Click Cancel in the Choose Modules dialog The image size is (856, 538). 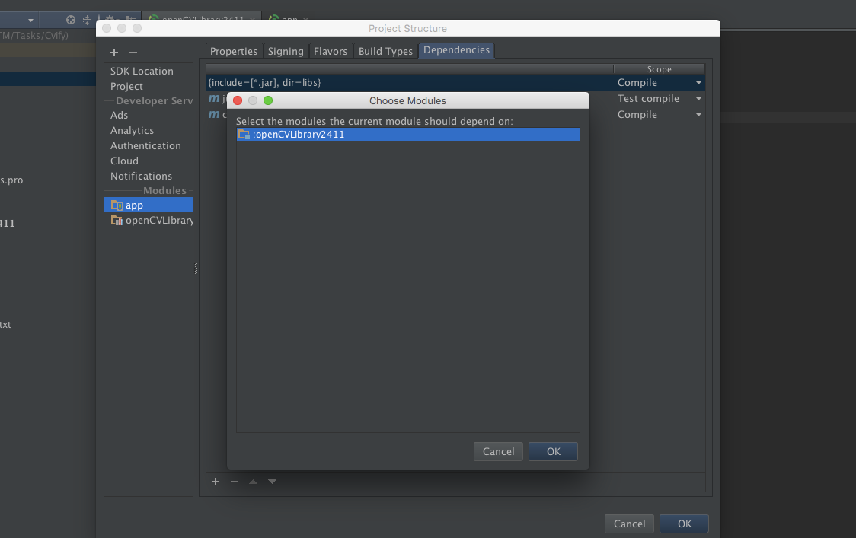(498, 451)
